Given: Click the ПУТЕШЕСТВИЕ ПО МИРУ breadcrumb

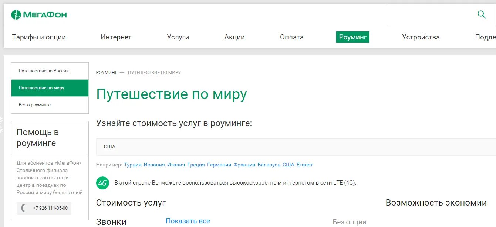Looking at the screenshot, I should 154,73.
